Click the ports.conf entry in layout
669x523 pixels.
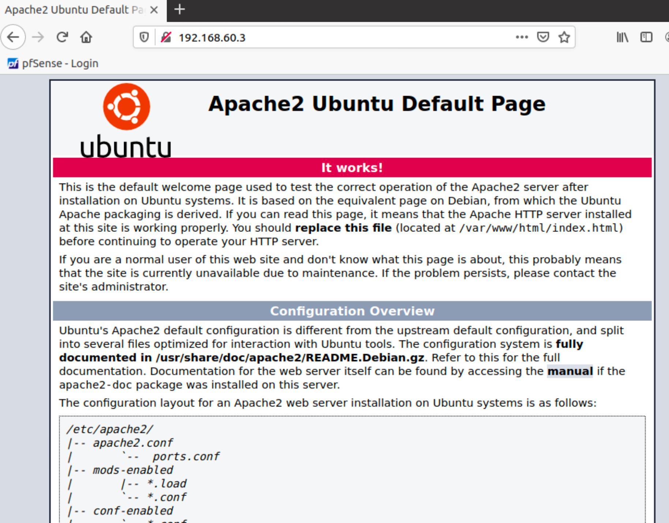(186, 456)
